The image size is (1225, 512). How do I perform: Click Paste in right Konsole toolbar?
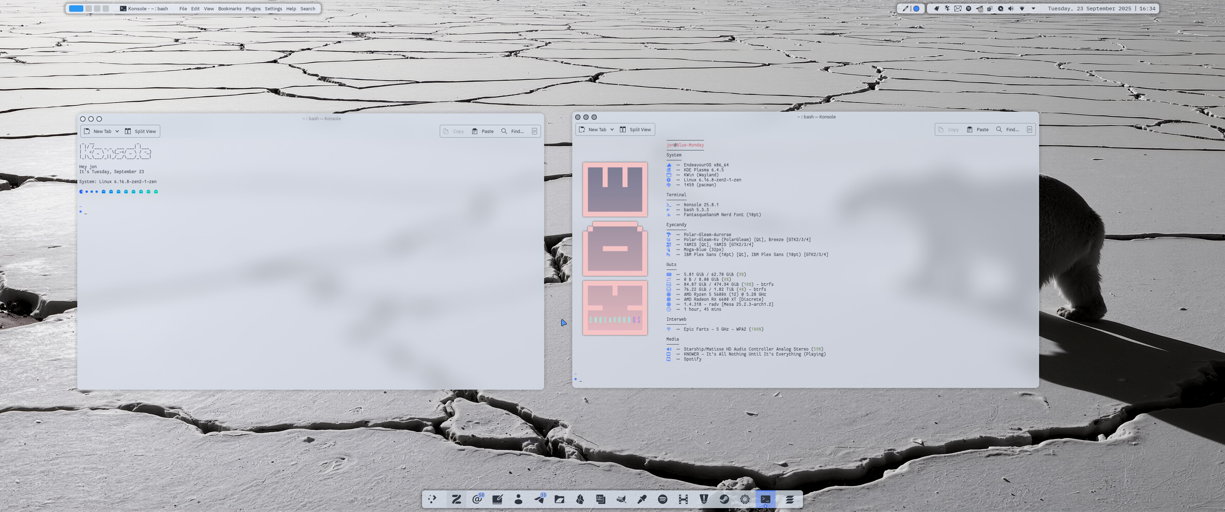coord(978,130)
